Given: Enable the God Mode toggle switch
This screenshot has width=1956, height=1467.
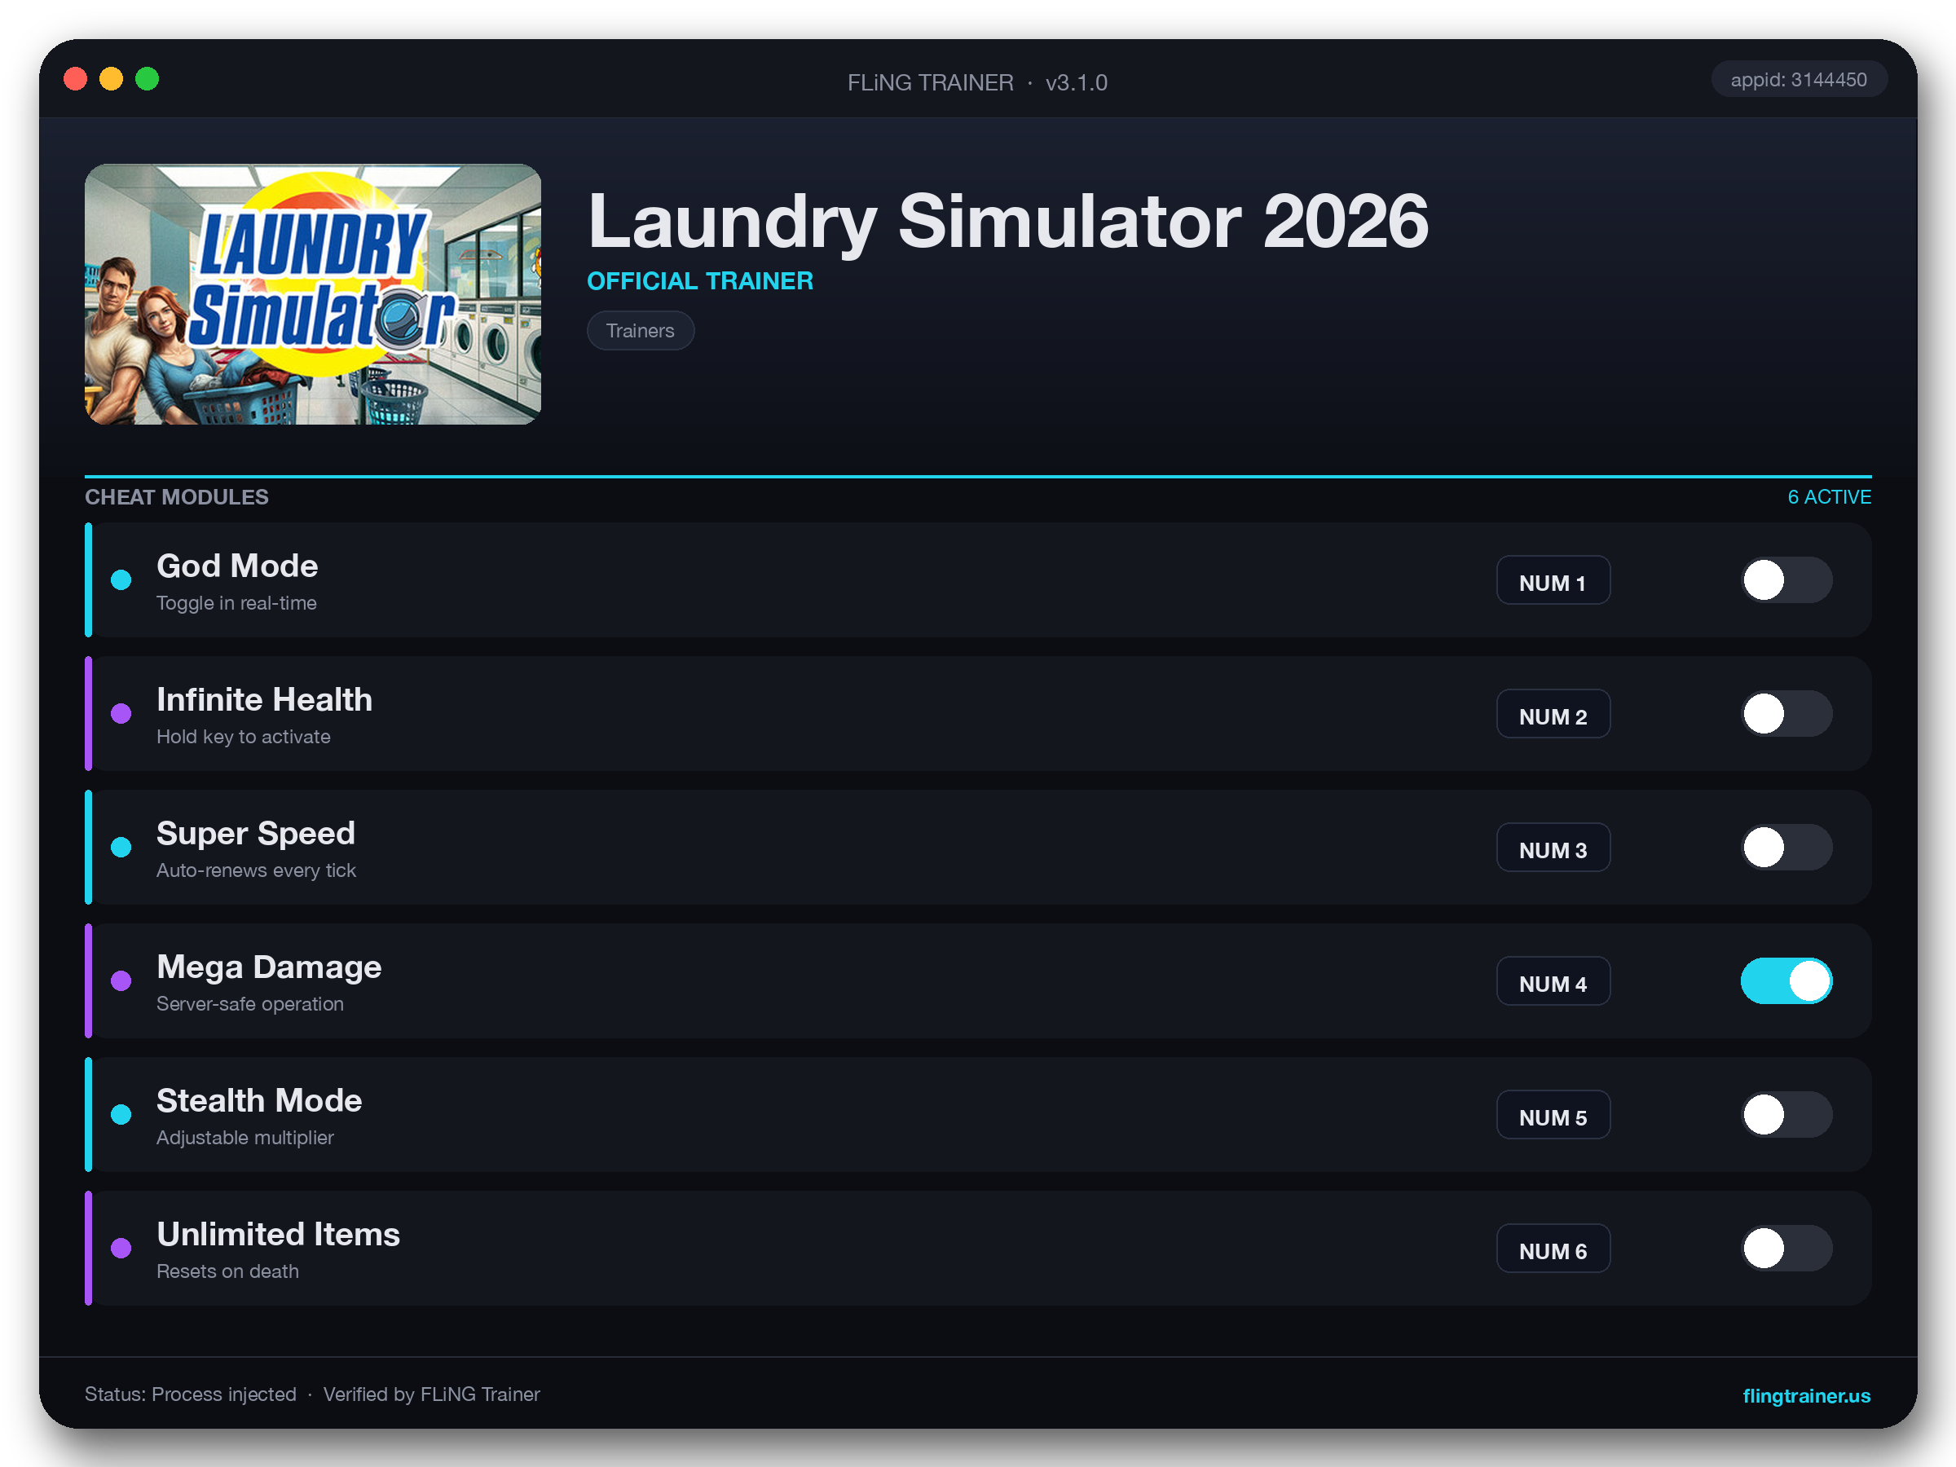Looking at the screenshot, I should pos(1786,580).
